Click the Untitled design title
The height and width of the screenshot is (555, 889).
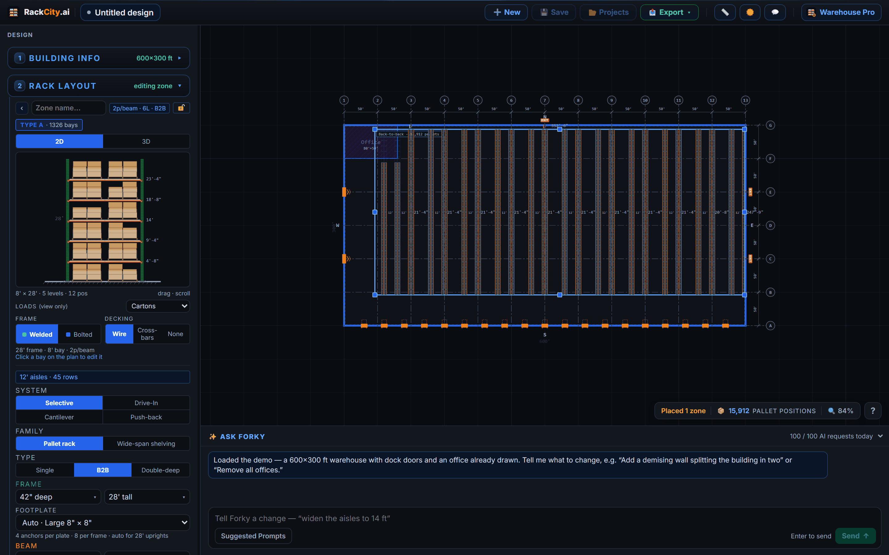point(120,12)
